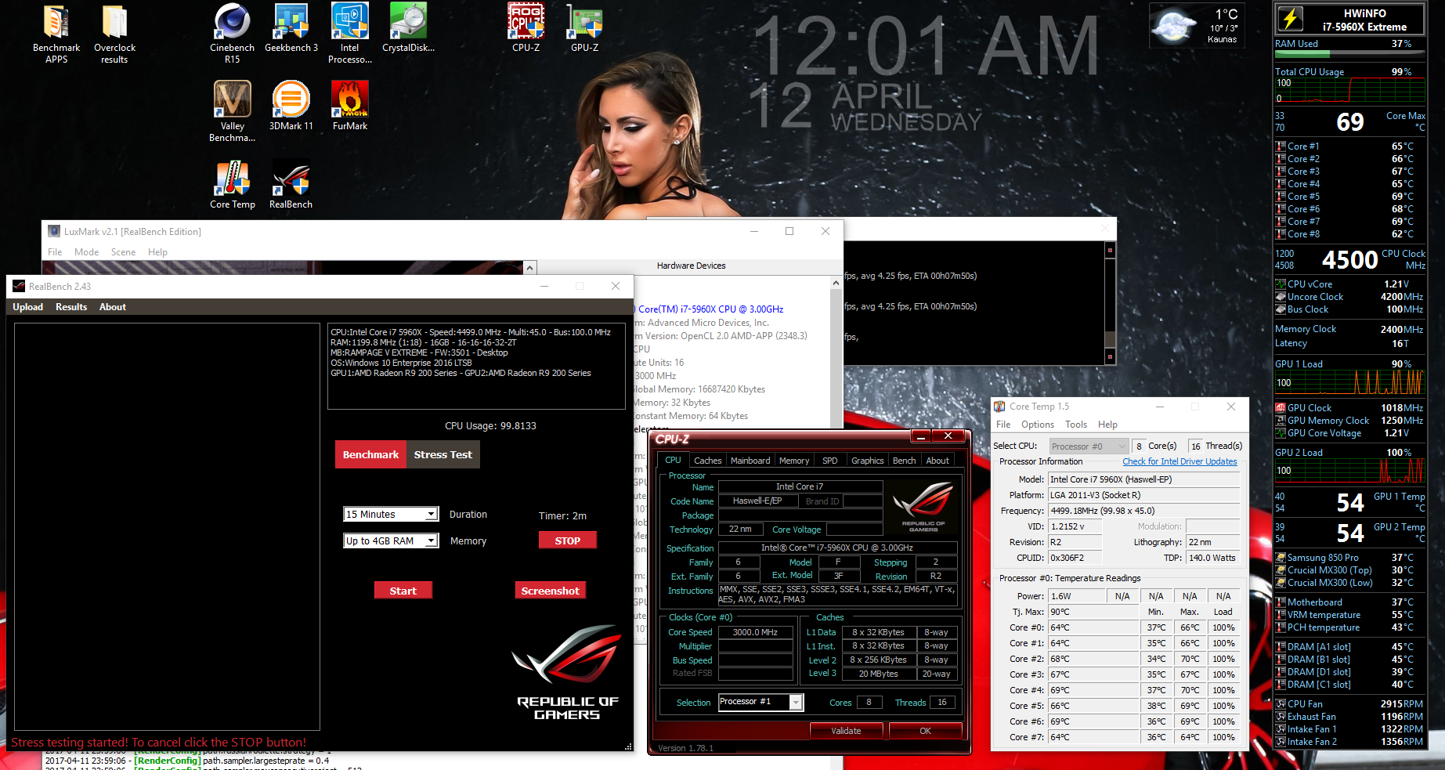Click the Validate button in CPU-Z
Viewport: 1445px width, 770px height.
[846, 731]
